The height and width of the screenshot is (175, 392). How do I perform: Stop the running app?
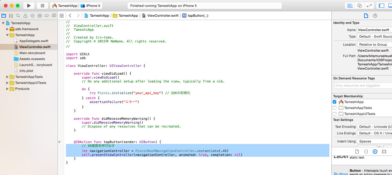click(42, 6)
